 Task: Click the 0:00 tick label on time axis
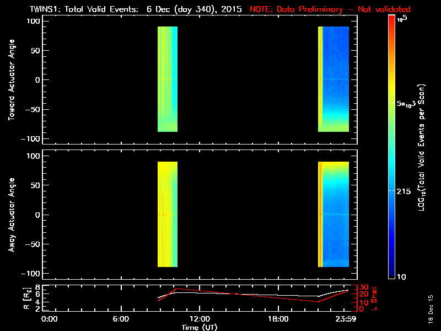49,319
